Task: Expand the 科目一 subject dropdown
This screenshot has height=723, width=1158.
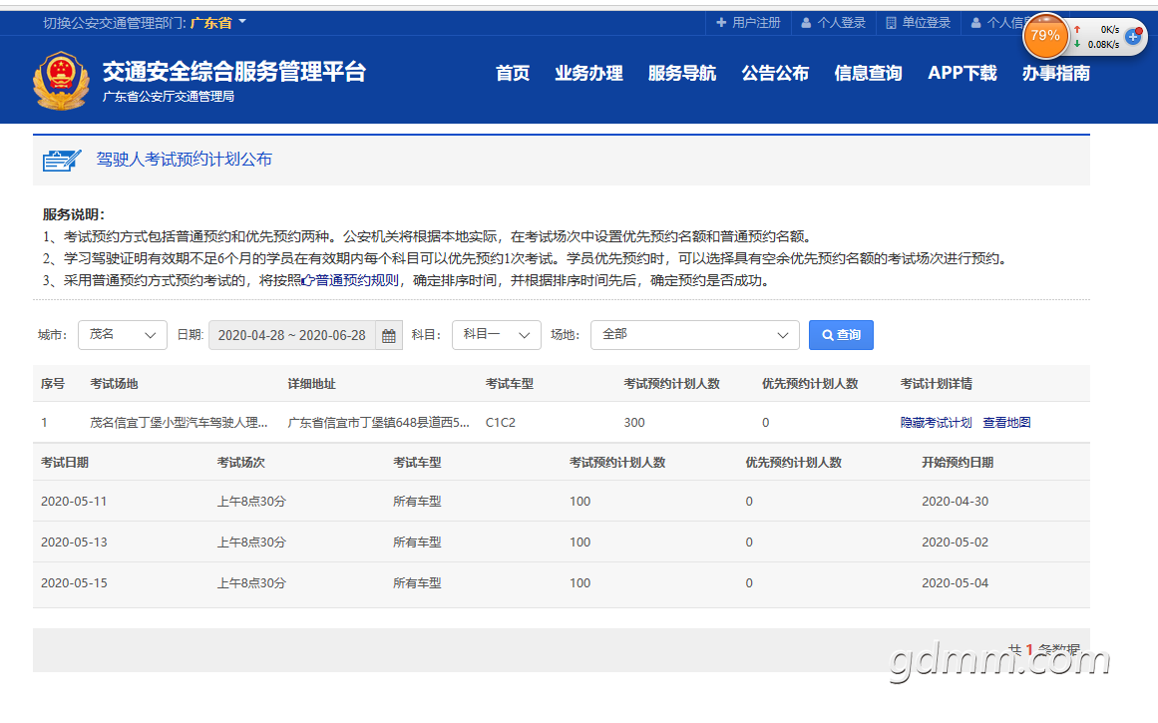Action: tap(497, 335)
